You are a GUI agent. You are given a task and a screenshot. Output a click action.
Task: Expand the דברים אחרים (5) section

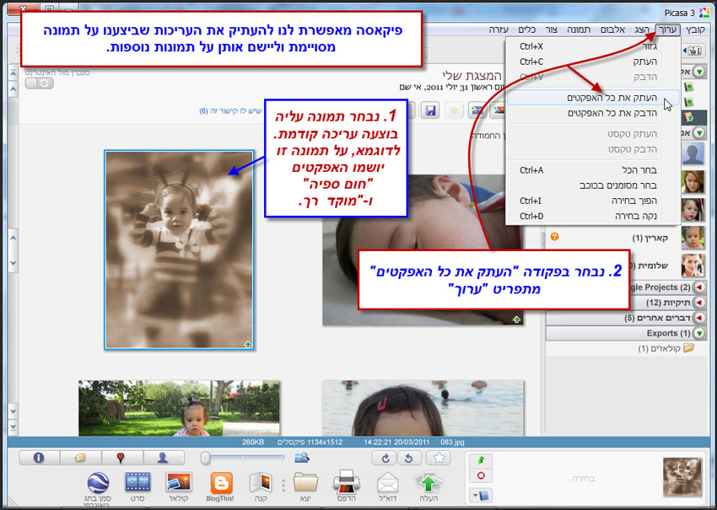[699, 318]
